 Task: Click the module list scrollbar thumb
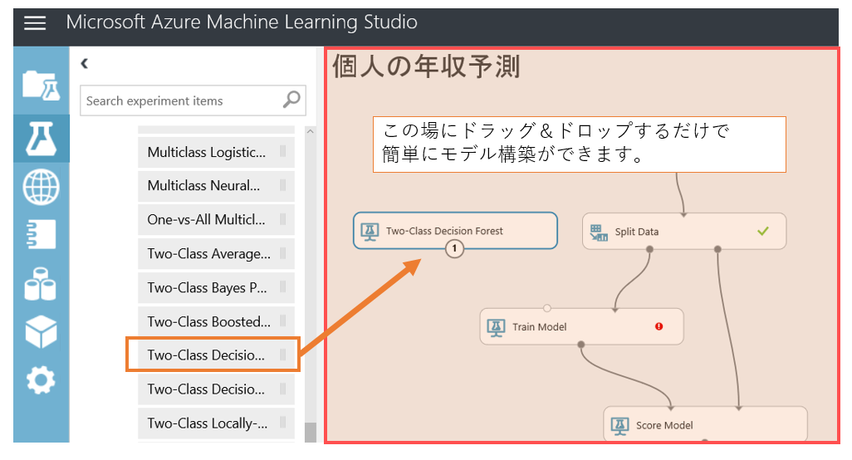(311, 433)
